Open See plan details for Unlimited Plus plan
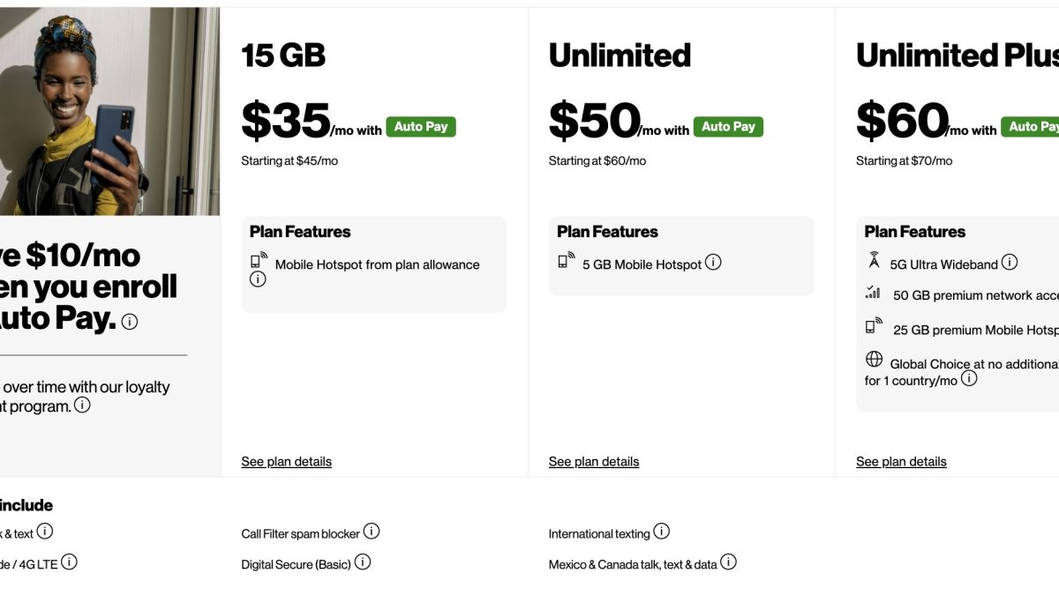Image resolution: width=1059 pixels, height=595 pixels. click(x=901, y=462)
